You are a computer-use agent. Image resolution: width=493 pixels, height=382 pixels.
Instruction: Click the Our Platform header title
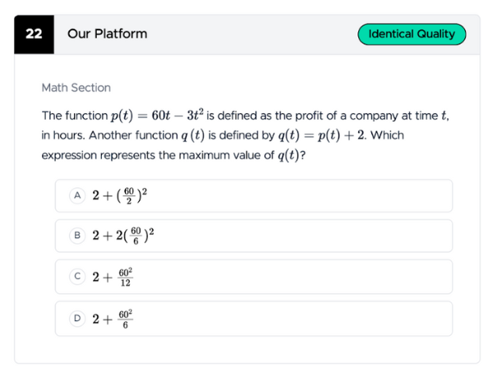pos(108,34)
